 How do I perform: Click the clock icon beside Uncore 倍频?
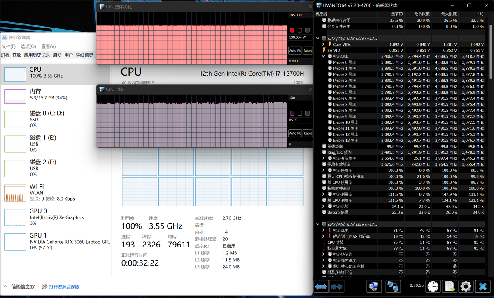click(x=324, y=212)
